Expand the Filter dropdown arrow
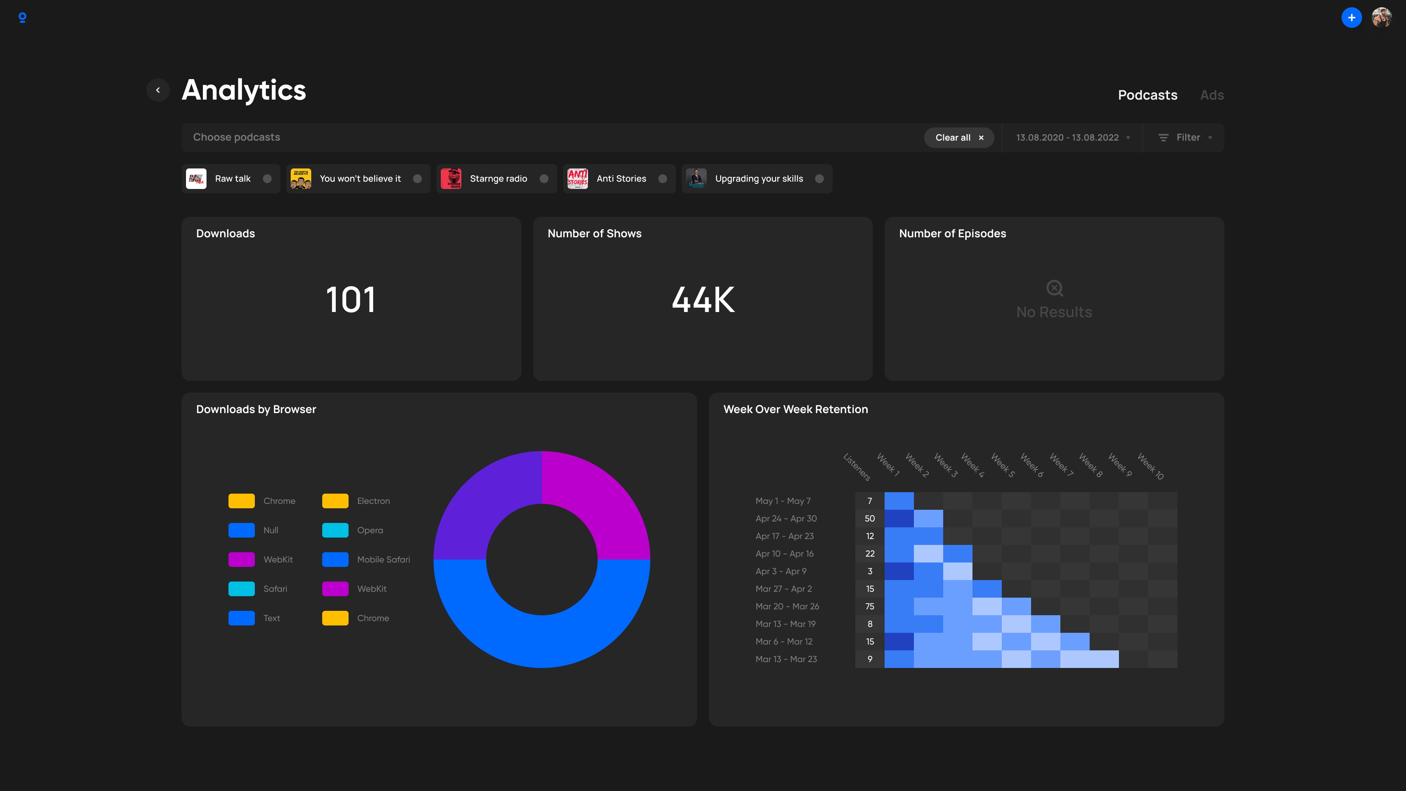This screenshot has height=791, width=1406. 1210,138
